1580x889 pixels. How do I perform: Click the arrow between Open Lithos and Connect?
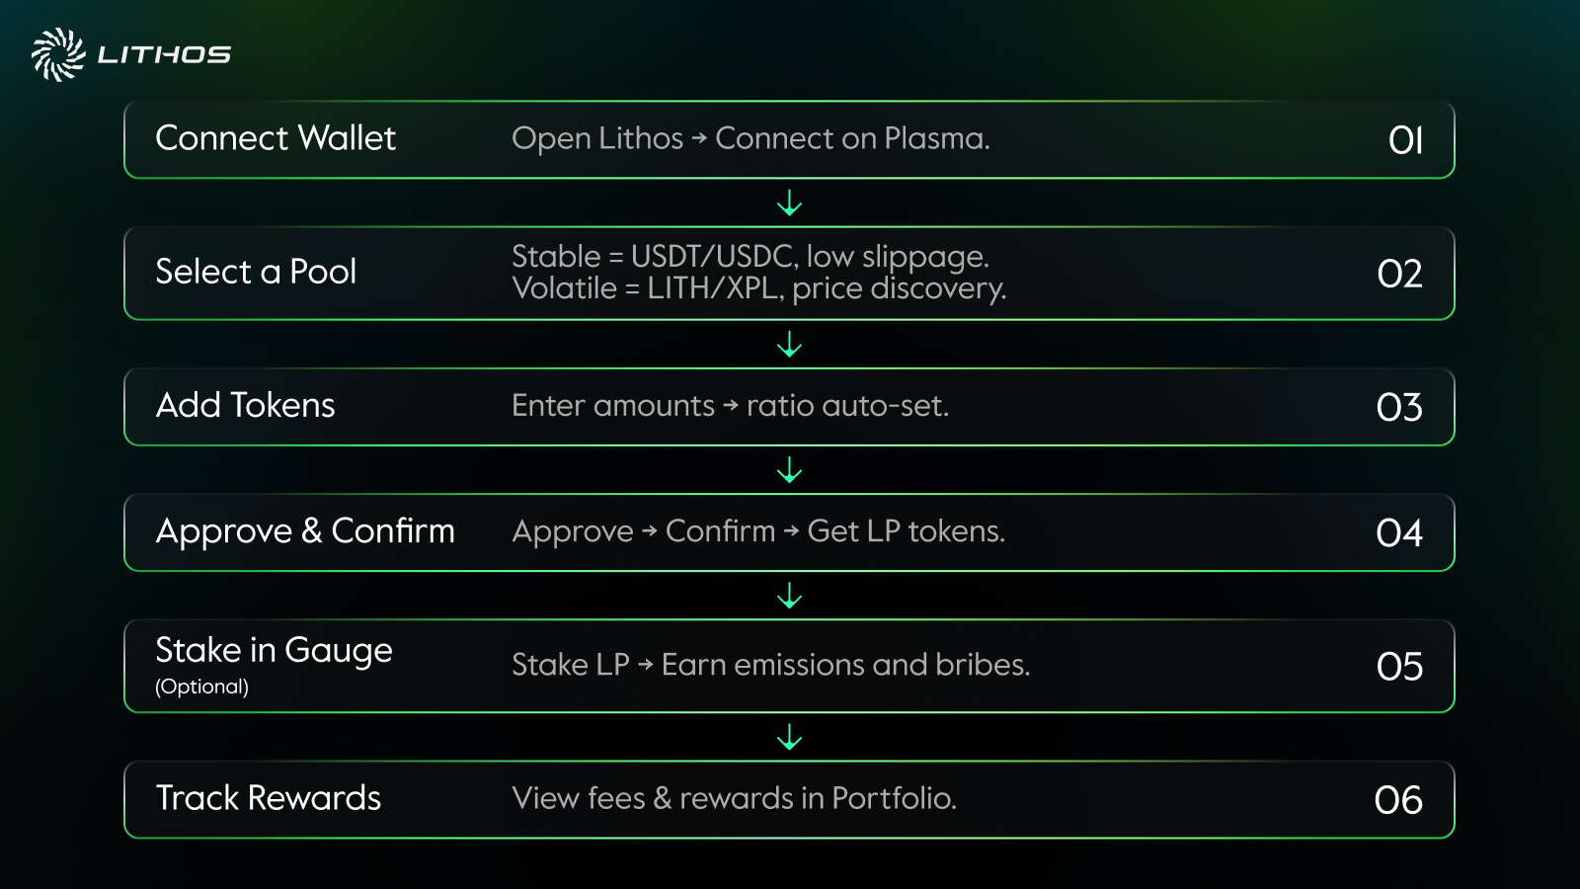pyautogui.click(x=699, y=139)
